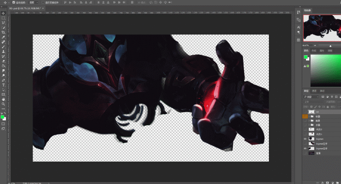Switch to the Channels panel tab
The image size is (341, 184).
[314, 91]
